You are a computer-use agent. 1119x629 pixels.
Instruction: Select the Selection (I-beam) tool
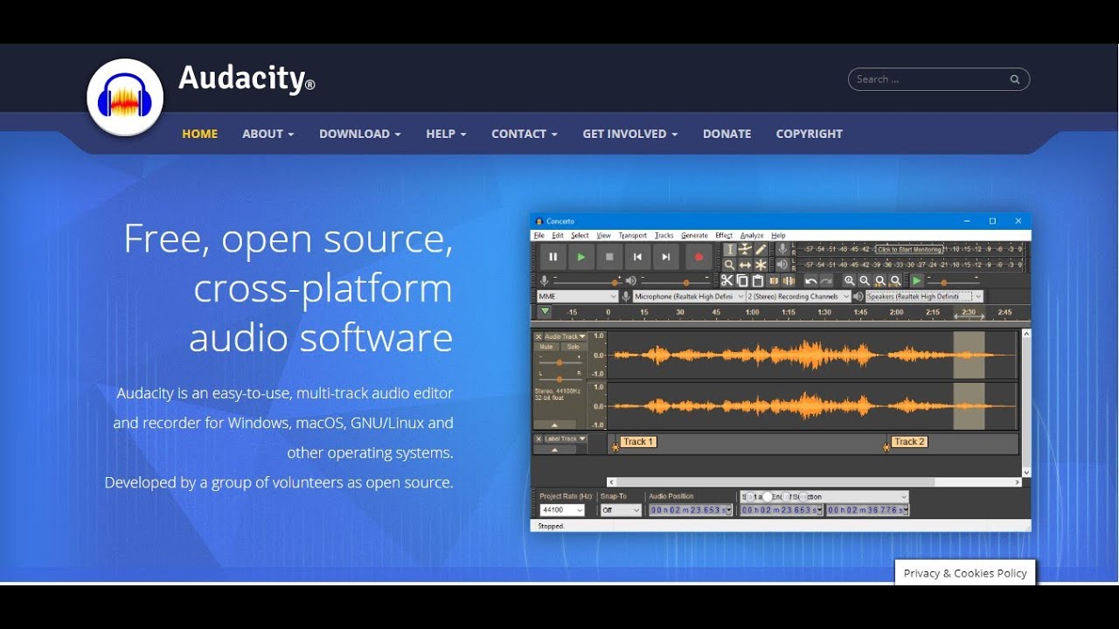click(729, 249)
